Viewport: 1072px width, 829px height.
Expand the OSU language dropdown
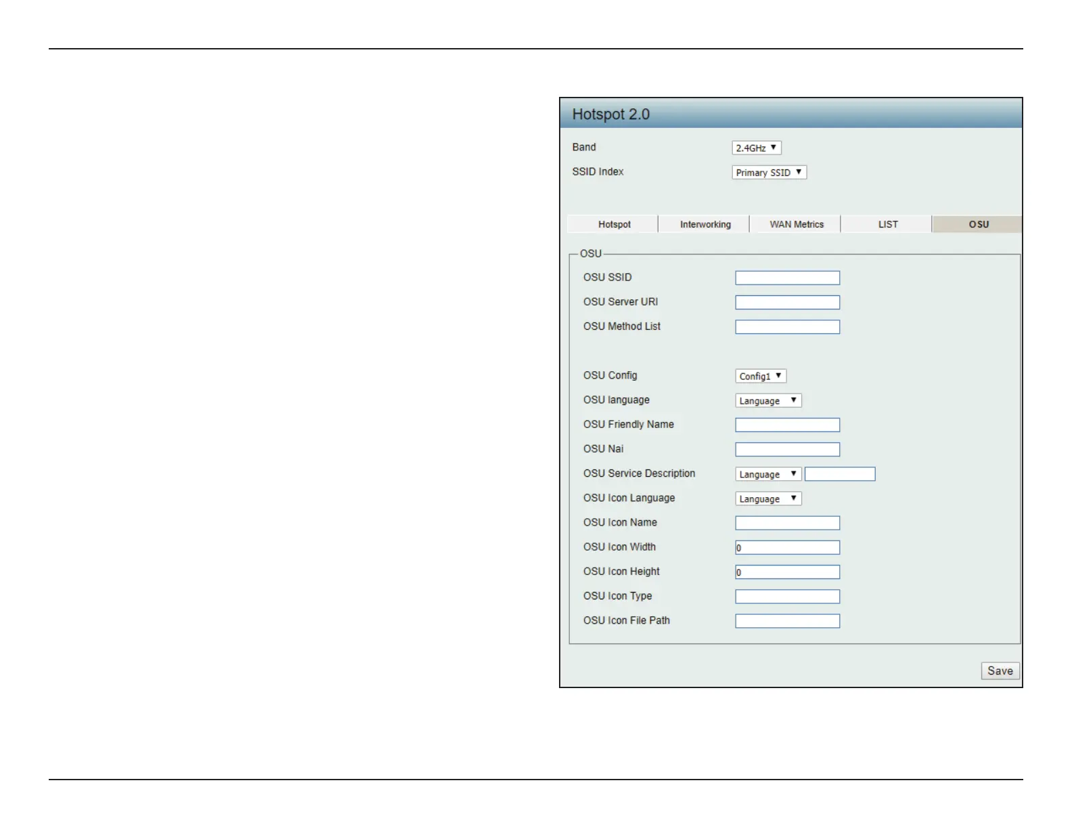[x=768, y=400]
